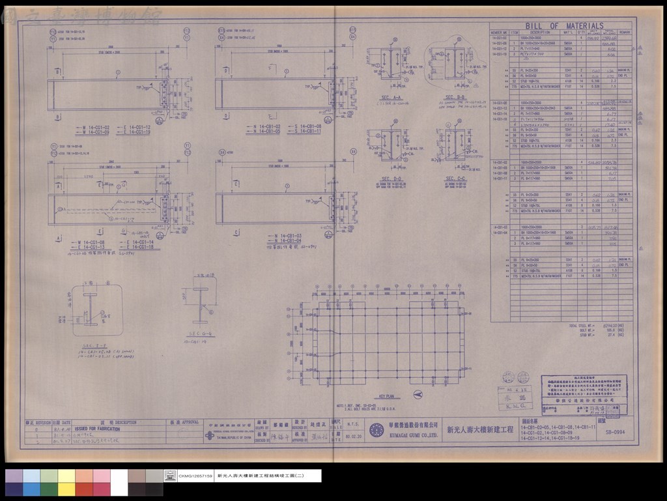Viewport: 667px width, 501px height.
Task: Click the CKMG12657159 catalog number label
Action: (x=195, y=476)
